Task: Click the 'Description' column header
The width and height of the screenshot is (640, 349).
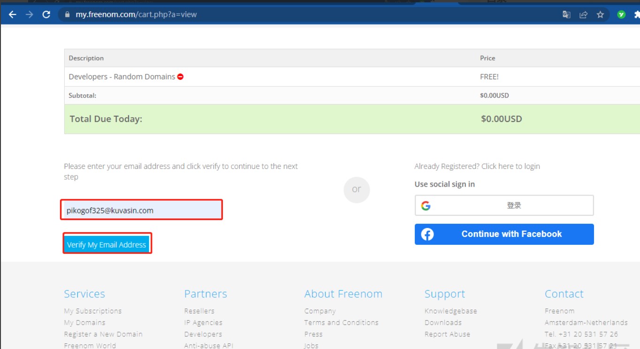Action: [86, 58]
